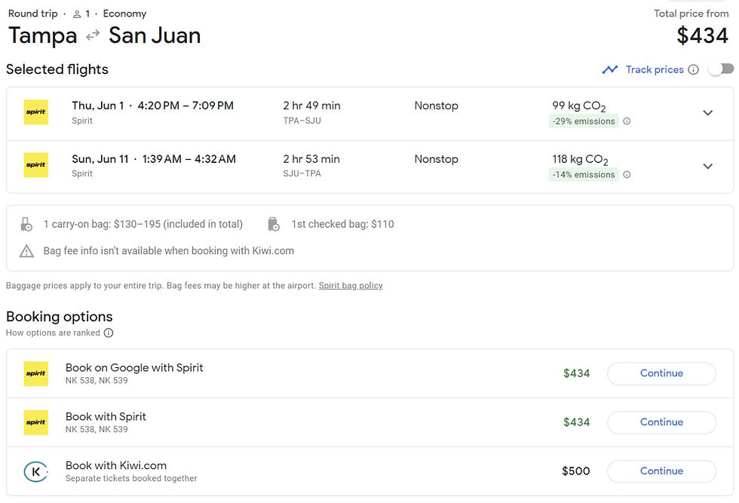The image size is (739, 503).
Task: Continue with Book with Kiwi.com option
Action: pos(662,471)
